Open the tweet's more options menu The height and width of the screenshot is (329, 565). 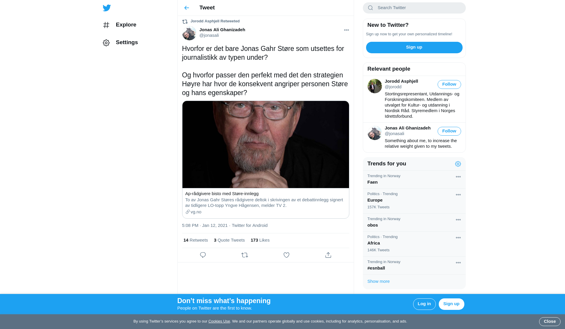[x=346, y=30]
